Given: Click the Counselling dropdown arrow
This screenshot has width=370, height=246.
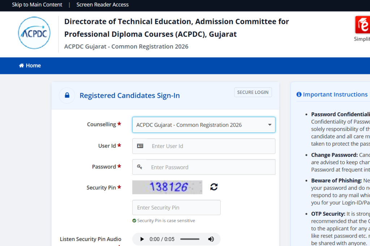Looking at the screenshot, I should tap(270, 125).
